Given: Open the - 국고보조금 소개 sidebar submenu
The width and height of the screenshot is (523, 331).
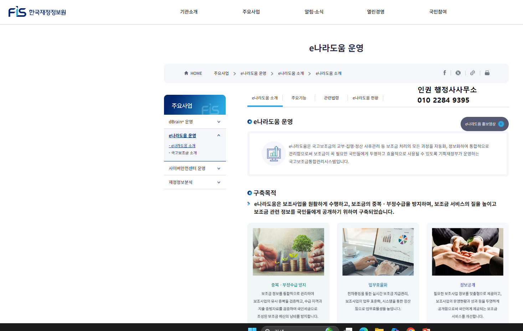Looking at the screenshot, I should 183,153.
